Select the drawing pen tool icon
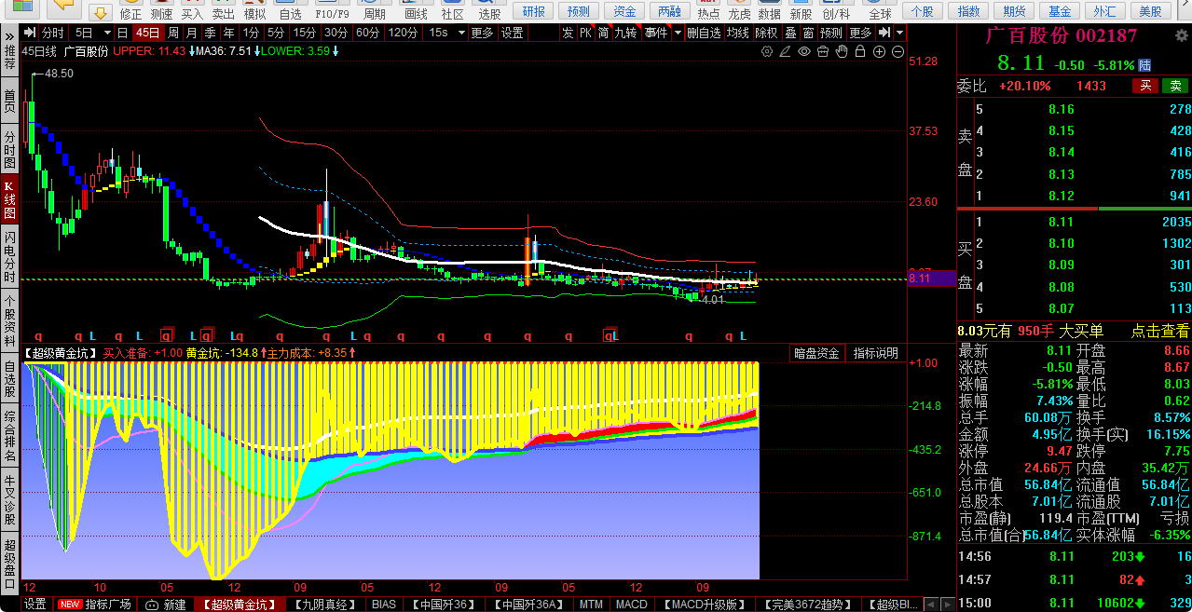The image size is (1192, 612). [x=785, y=52]
